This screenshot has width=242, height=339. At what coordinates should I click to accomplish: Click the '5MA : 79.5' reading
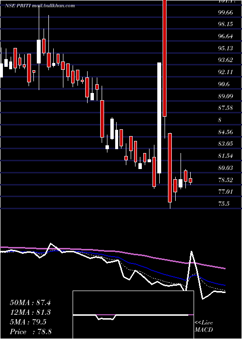[28, 322]
